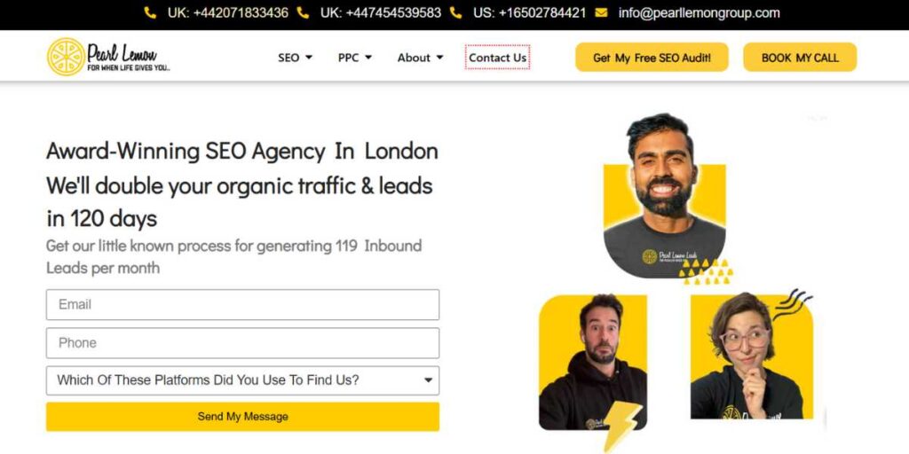Click the phone icon beside the US number
This screenshot has height=454, width=909.
point(455,12)
